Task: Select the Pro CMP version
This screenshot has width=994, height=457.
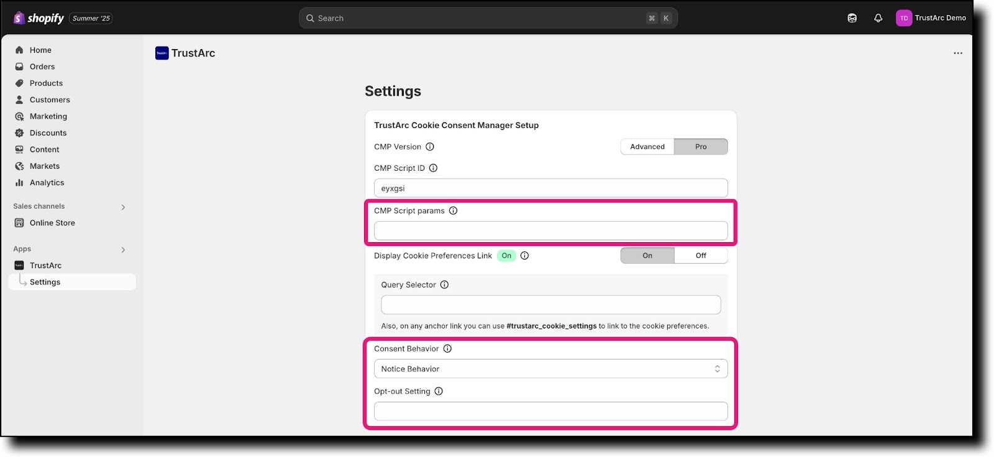Action: pyautogui.click(x=701, y=147)
